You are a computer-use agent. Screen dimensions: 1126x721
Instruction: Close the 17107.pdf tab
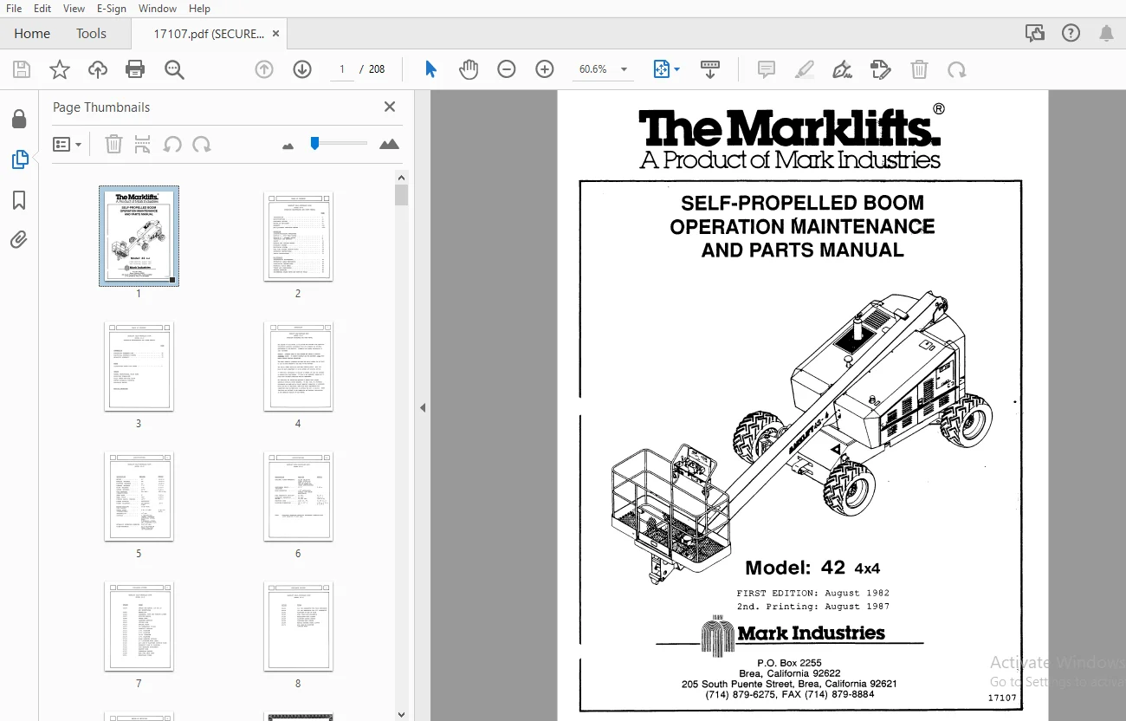pyautogui.click(x=275, y=33)
